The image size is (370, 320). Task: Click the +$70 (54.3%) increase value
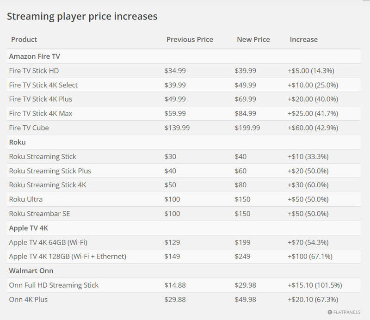308,243
